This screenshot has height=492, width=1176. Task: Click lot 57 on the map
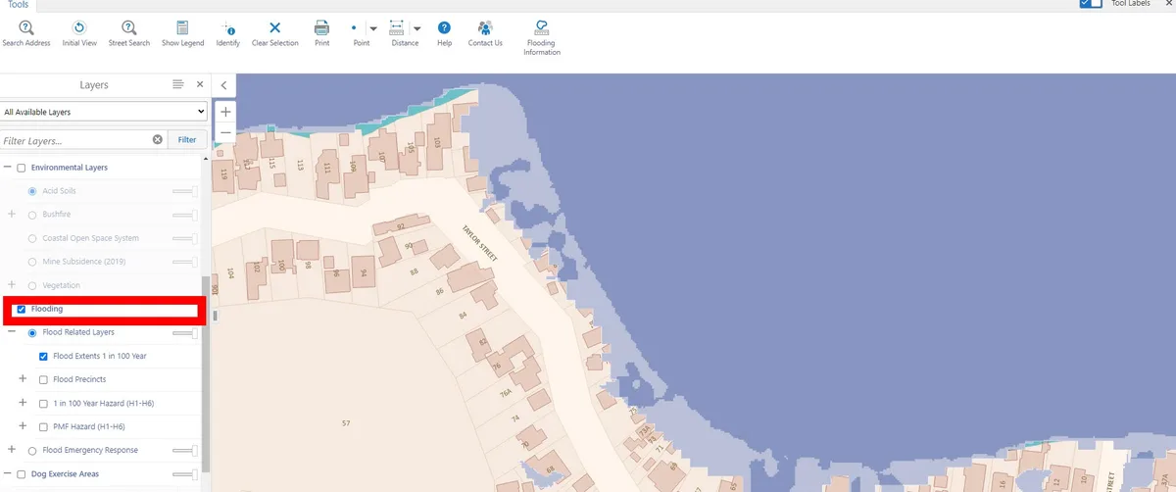click(x=345, y=423)
